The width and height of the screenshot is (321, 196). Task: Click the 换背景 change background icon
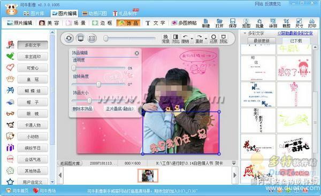click(x=166, y=38)
